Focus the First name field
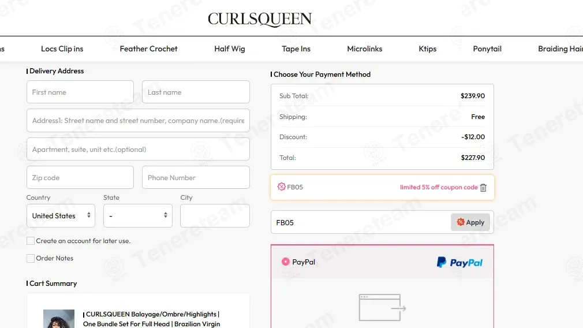The image size is (583, 328). point(80,92)
